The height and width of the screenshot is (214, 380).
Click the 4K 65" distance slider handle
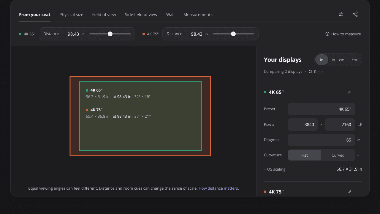tap(110, 34)
